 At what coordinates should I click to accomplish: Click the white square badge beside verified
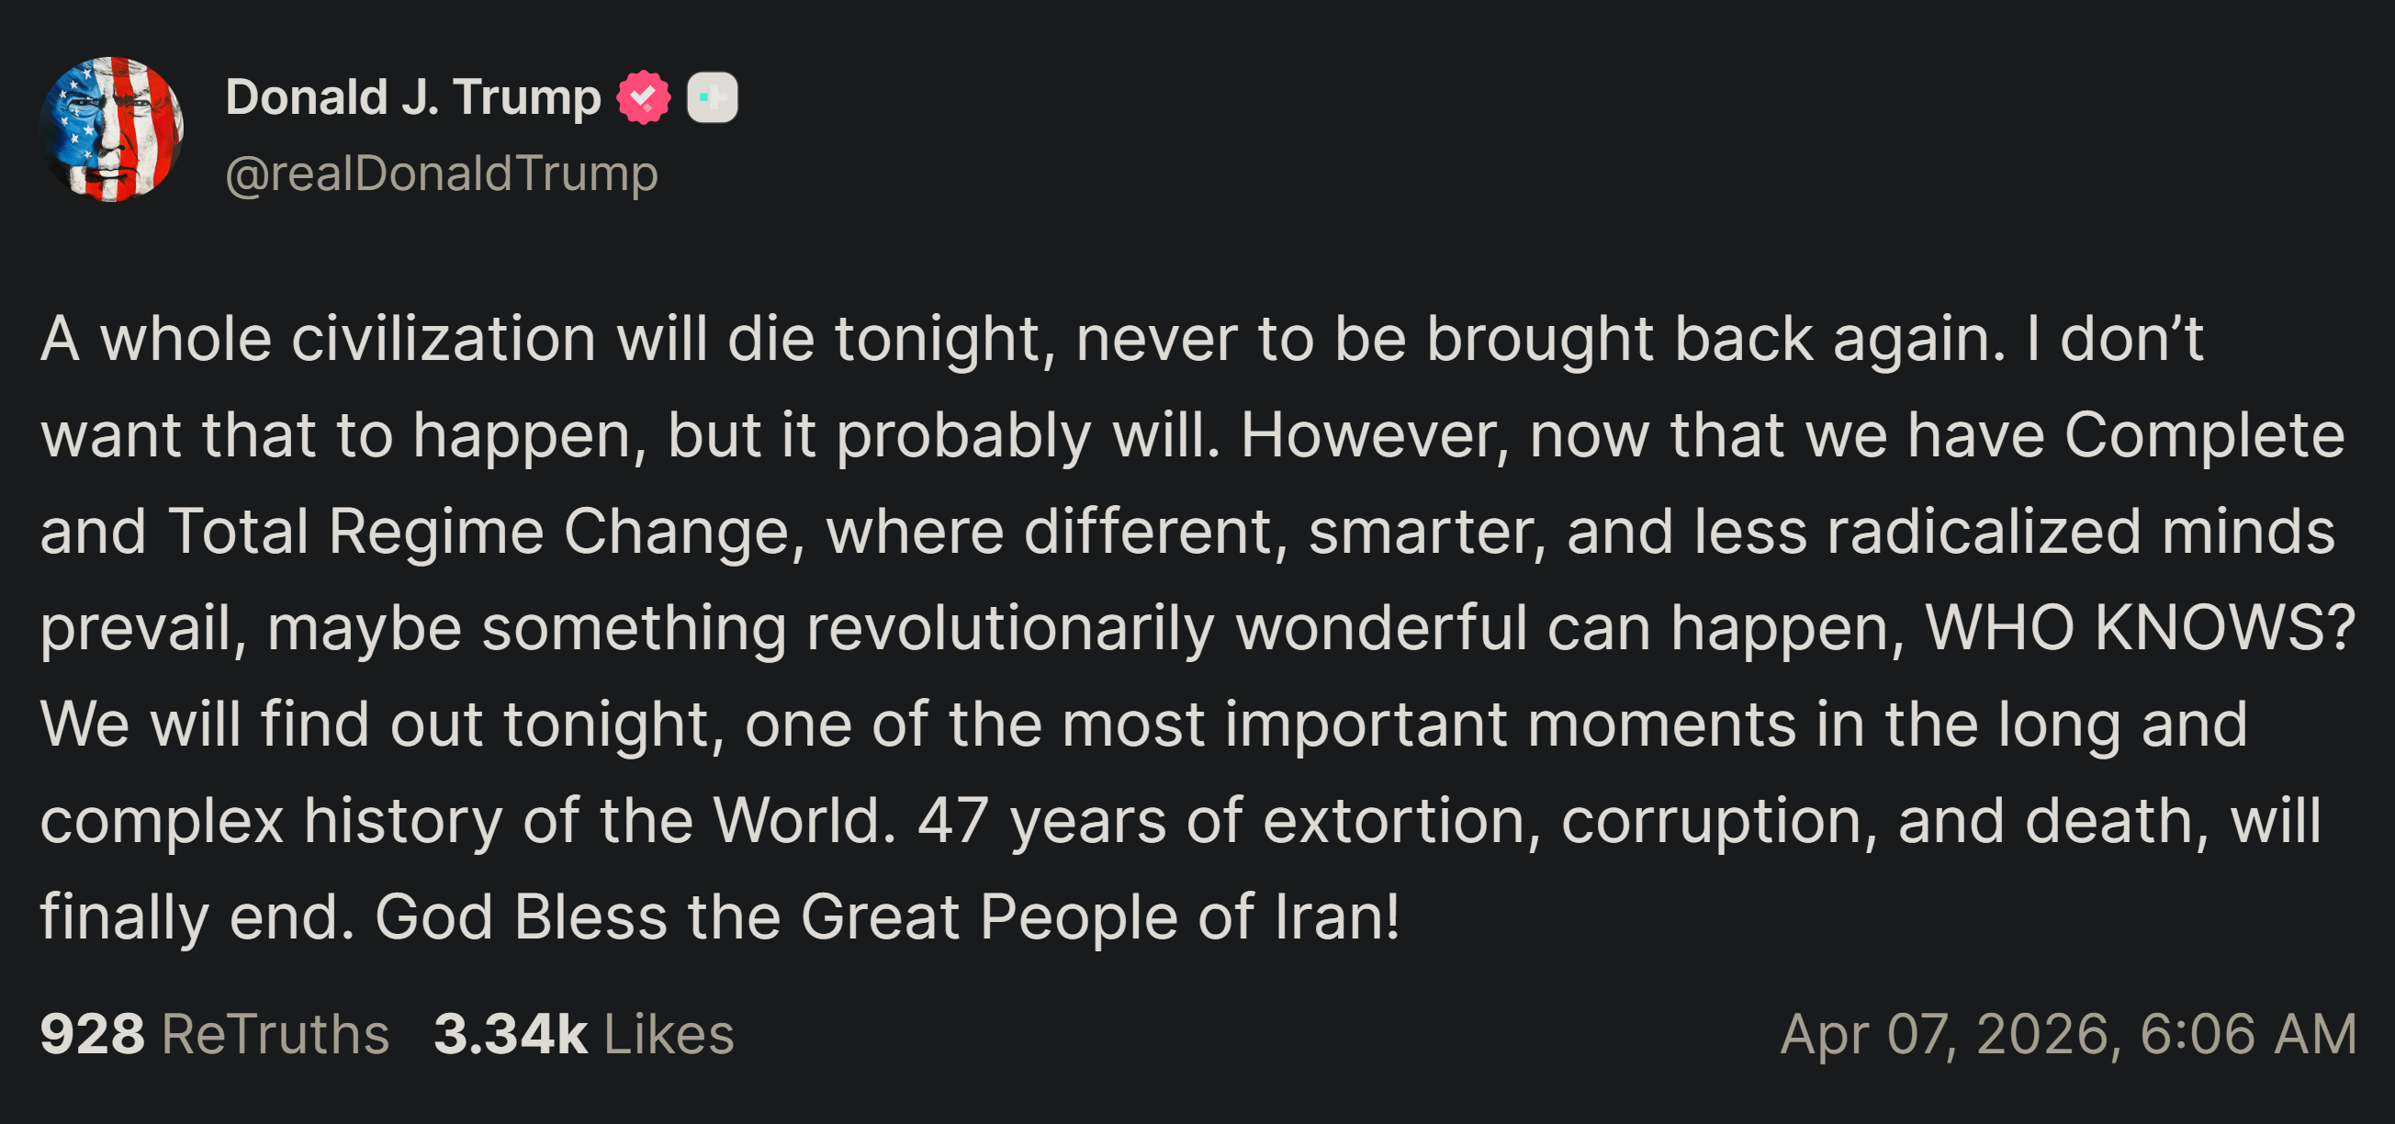713,97
